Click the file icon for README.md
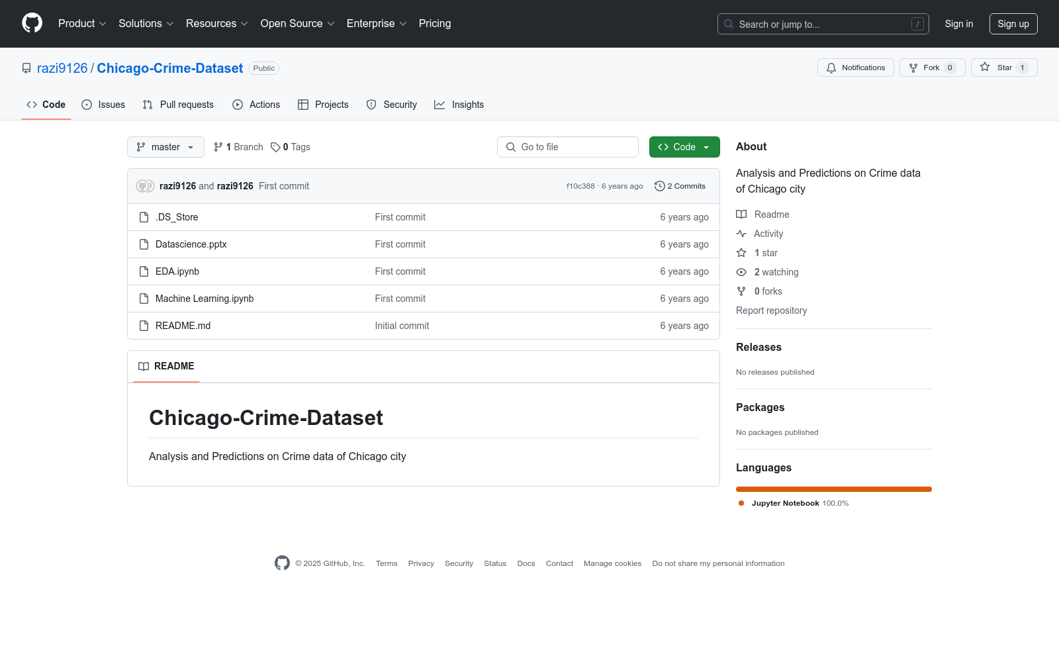 pos(144,326)
